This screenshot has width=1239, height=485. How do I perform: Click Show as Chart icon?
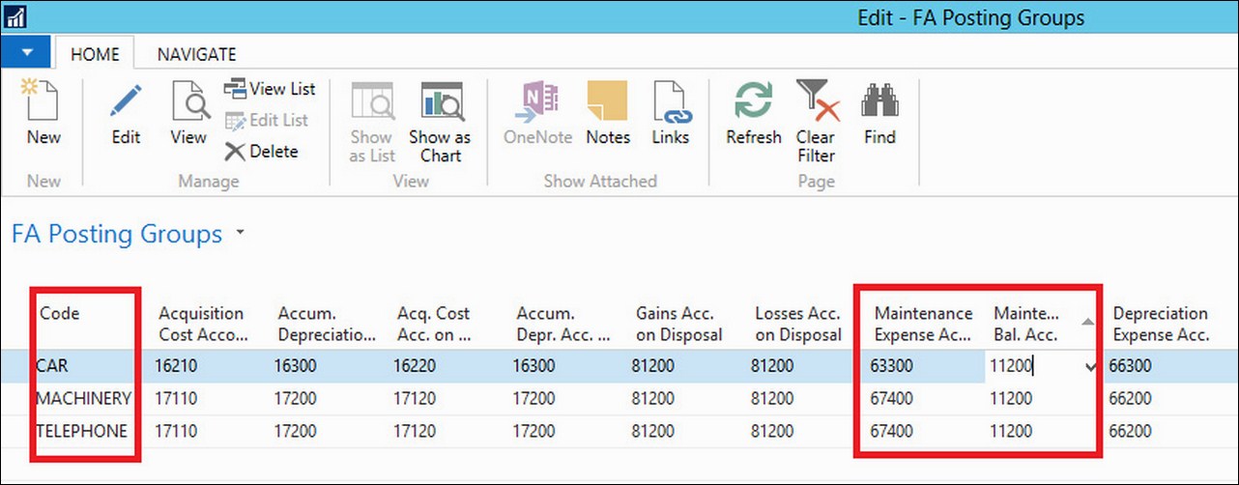coord(440,101)
